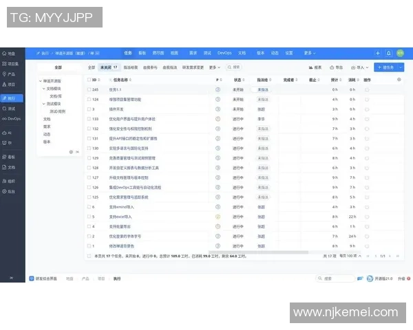The image size is (413, 330).
Task: Click the 建任务 button
Action: 386,67
